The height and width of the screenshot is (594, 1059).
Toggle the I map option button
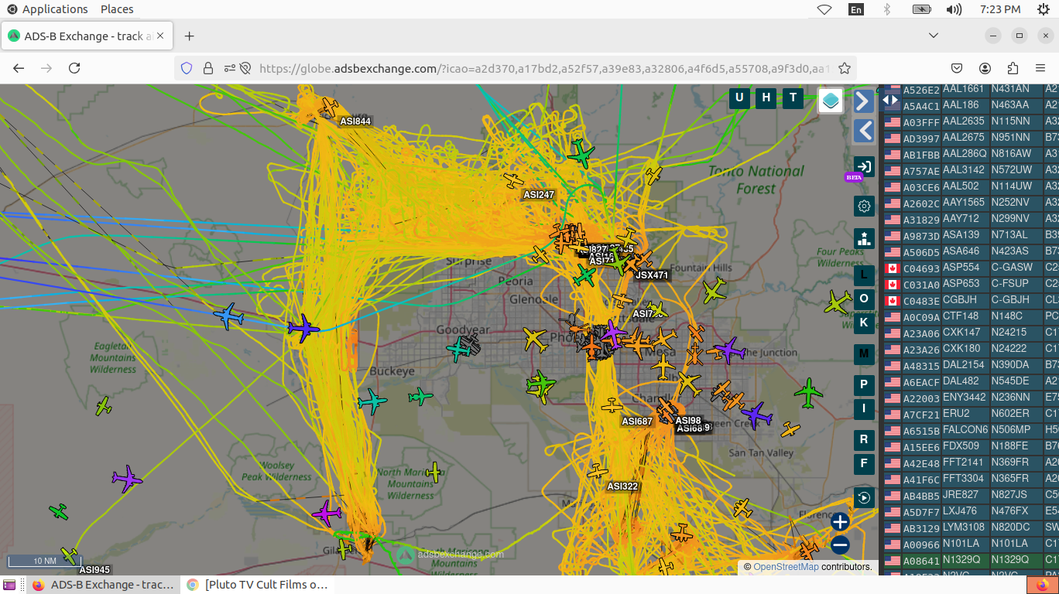click(864, 408)
